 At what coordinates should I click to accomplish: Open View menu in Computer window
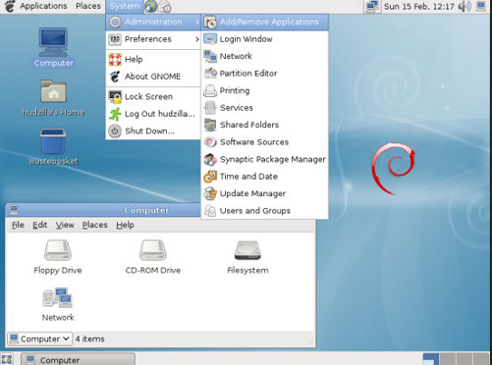pyautogui.click(x=65, y=225)
